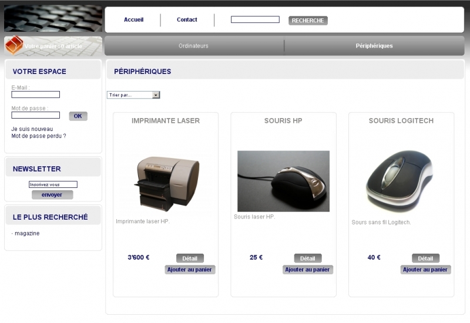
Task: Add Souris HP to panier
Action: coord(307,270)
